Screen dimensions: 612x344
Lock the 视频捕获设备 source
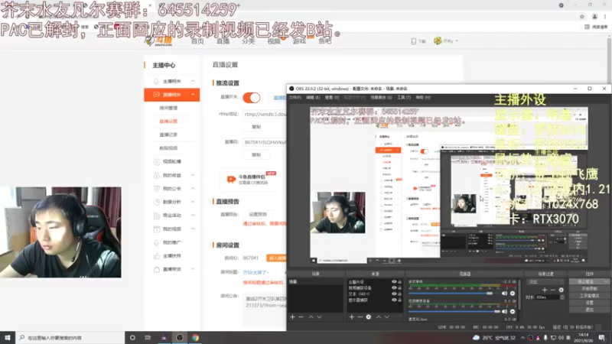click(399, 288)
